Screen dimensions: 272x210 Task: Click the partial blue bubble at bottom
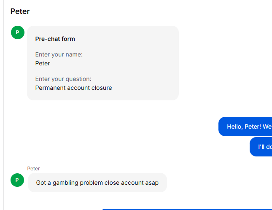point(186,209)
